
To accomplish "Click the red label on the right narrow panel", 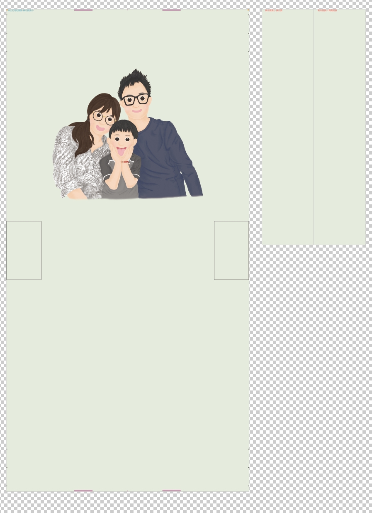I will [x=327, y=10].
